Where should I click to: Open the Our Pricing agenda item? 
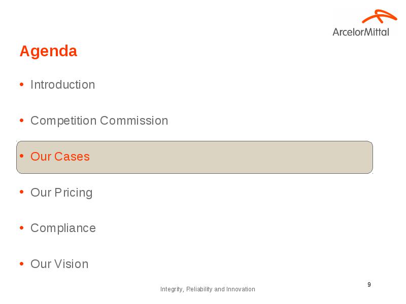click(61, 193)
